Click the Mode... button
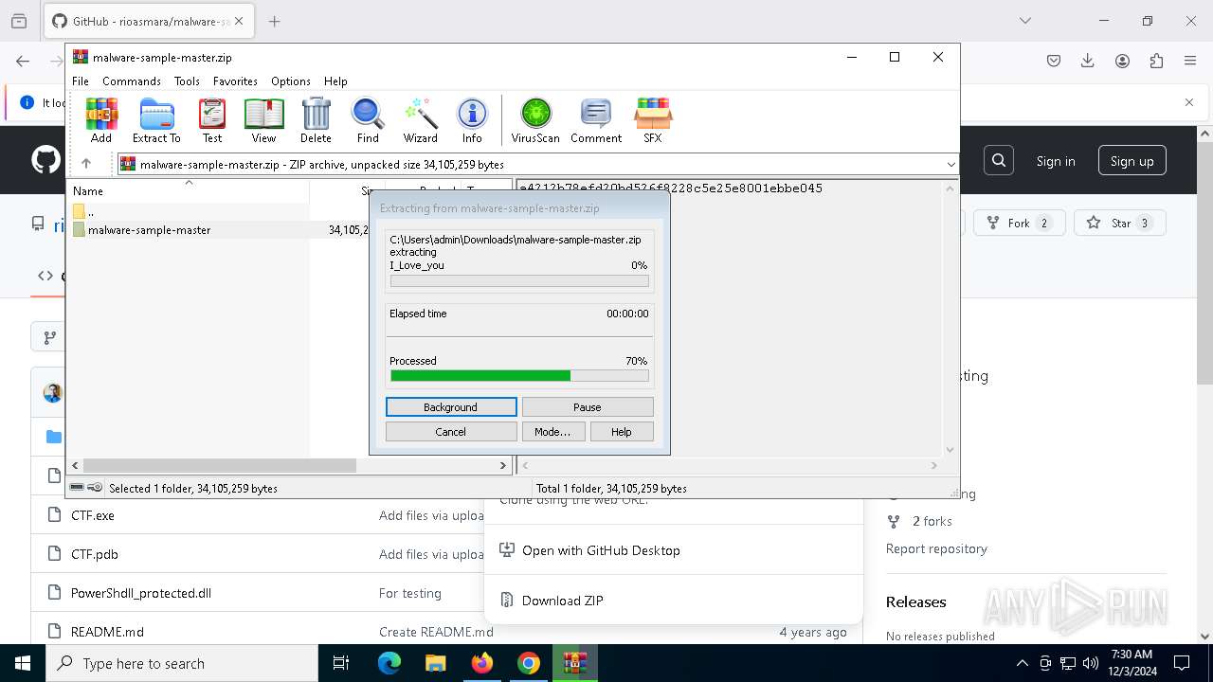 pos(552,432)
